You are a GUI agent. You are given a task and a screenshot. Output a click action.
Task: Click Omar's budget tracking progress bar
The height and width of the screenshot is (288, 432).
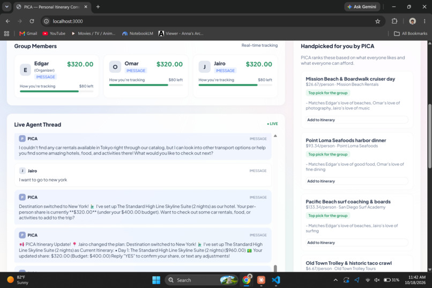tap(146, 85)
